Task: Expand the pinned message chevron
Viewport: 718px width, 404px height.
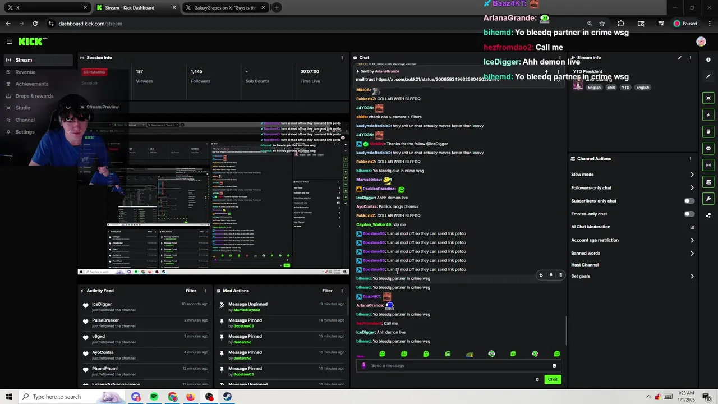Action: pos(558,81)
